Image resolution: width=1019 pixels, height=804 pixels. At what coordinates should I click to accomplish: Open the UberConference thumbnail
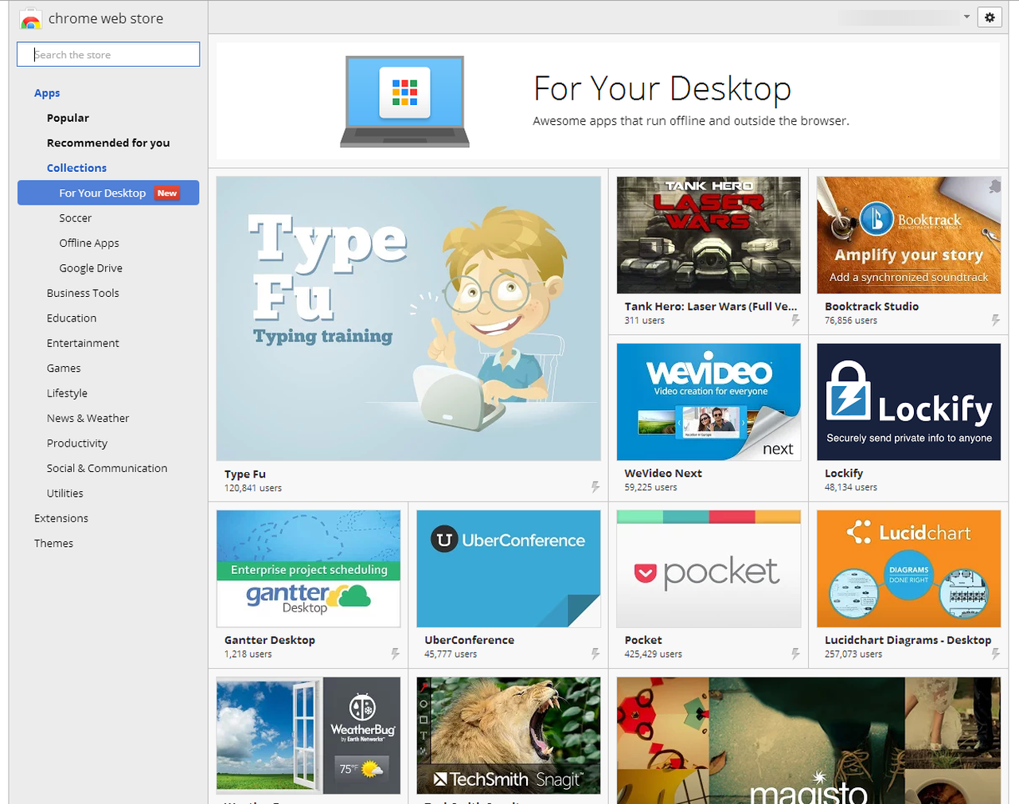pyautogui.click(x=509, y=569)
